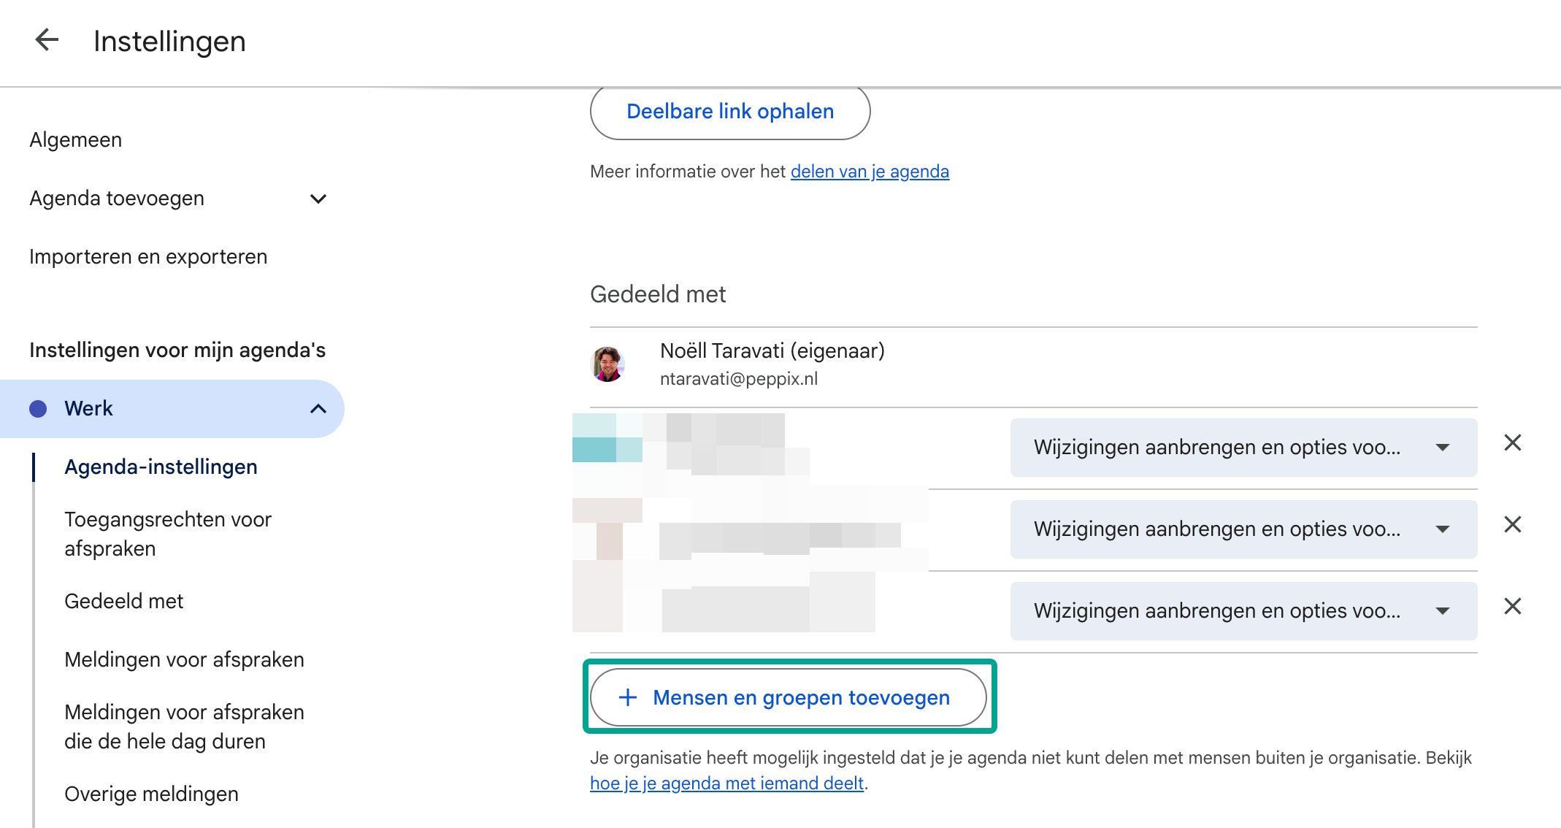The image size is (1561, 828).
Task: Click the plus icon in Mensen en groepen toevoegen
Action: coord(628,697)
